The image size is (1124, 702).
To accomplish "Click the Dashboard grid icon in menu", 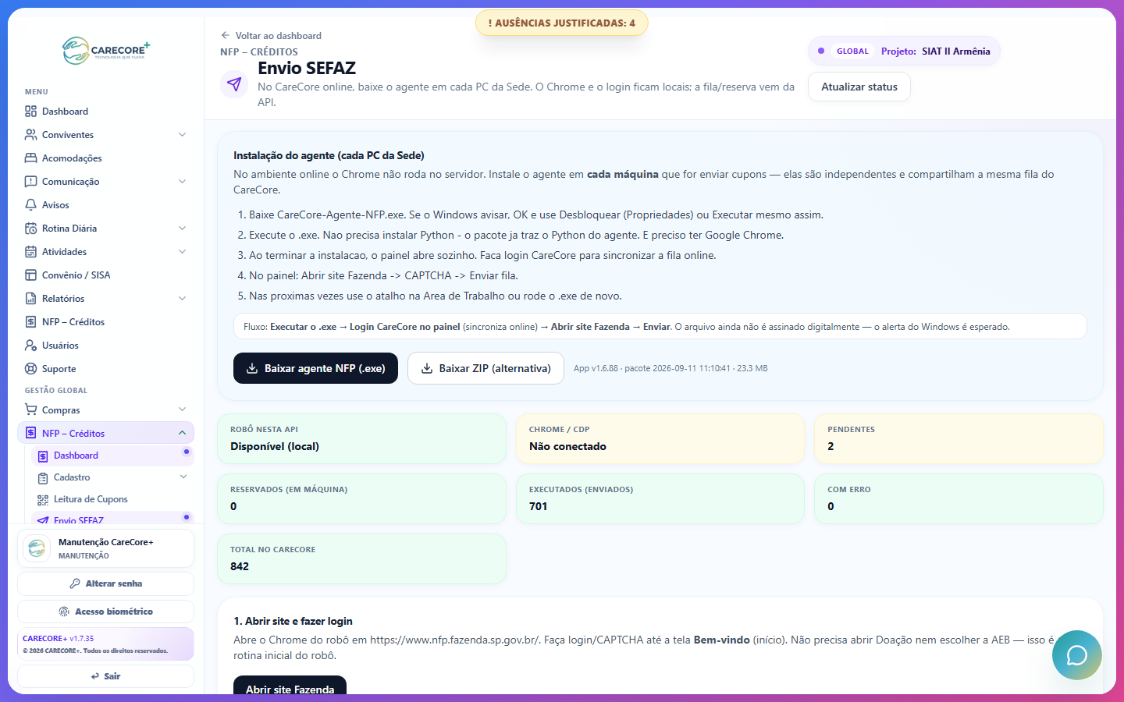I will [x=30, y=111].
